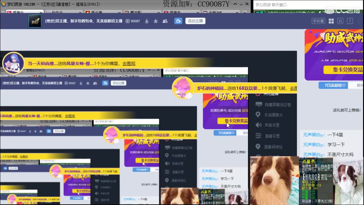Image resolution: width=364 pixels, height=205 pixels.
Task: Click the blue-haired avatar on gift banner
Action: click(13, 63)
